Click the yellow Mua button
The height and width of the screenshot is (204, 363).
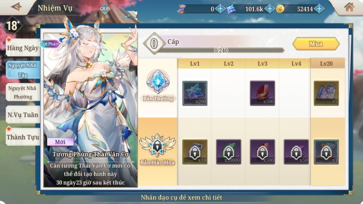(x=316, y=44)
